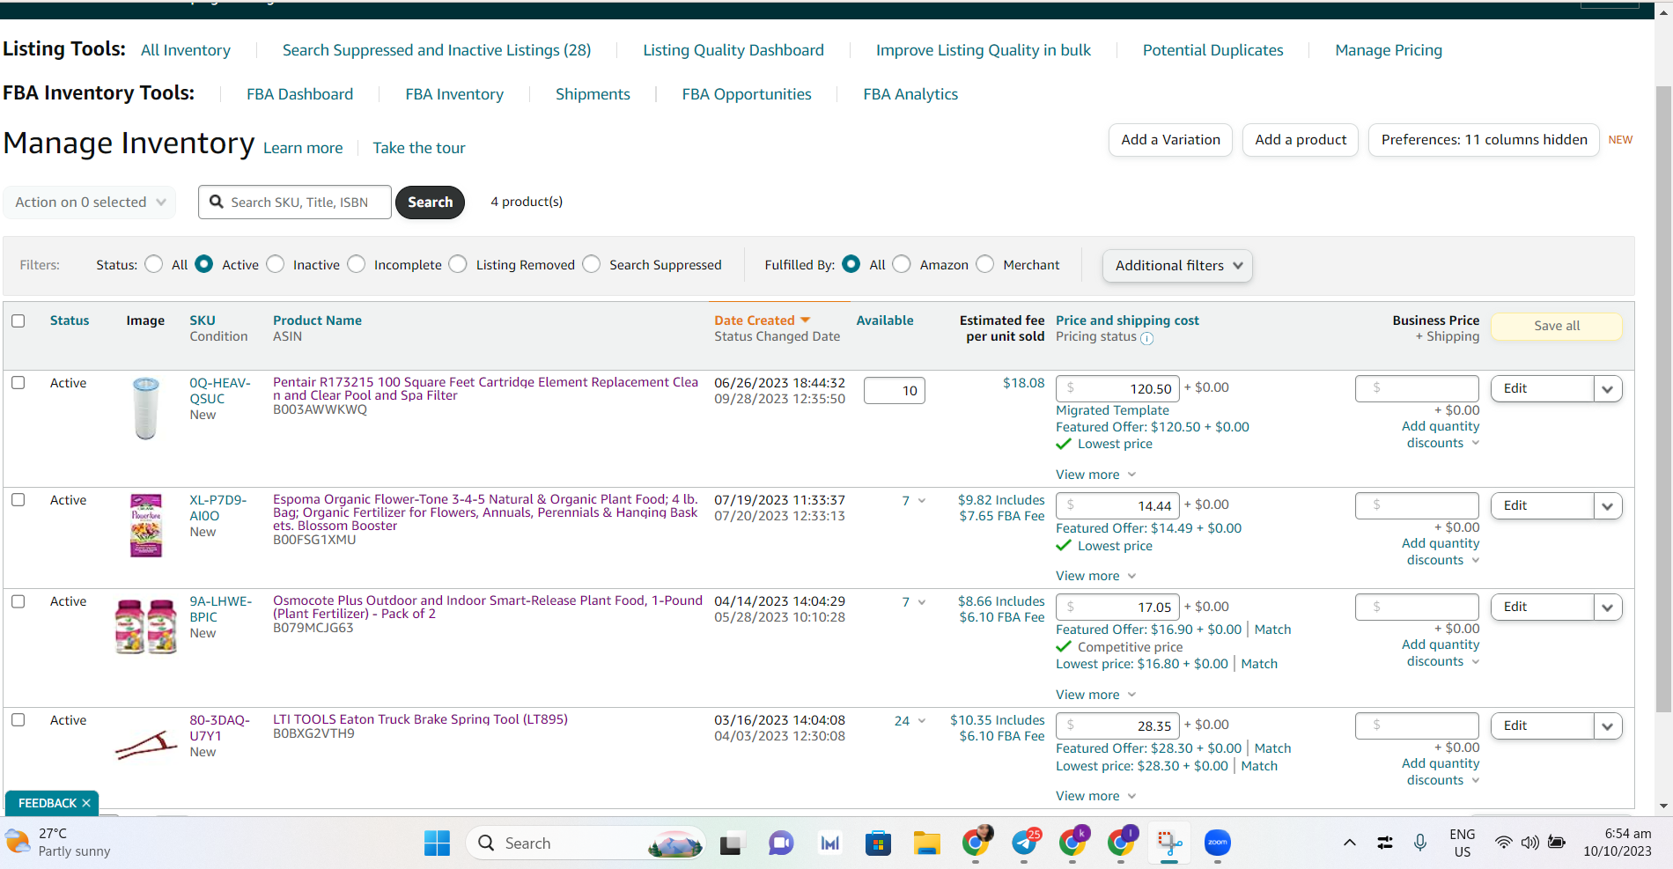The width and height of the screenshot is (1673, 869).
Task: Click the volume icon in system tray
Action: tap(1530, 843)
